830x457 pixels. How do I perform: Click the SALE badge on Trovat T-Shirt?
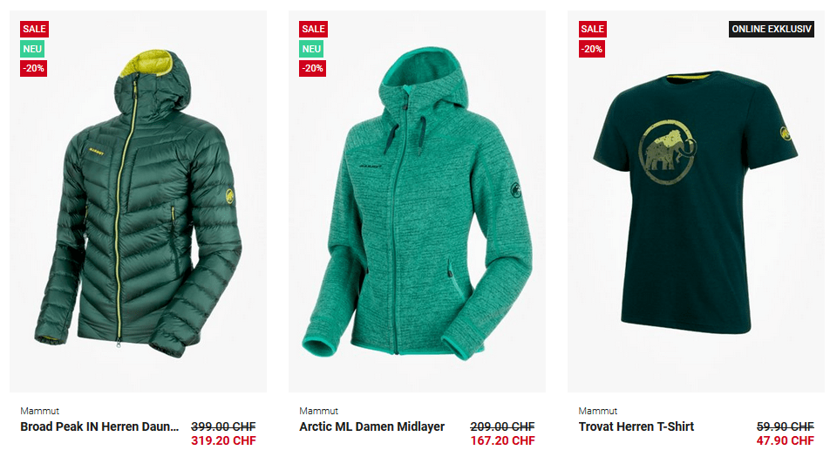pos(592,29)
